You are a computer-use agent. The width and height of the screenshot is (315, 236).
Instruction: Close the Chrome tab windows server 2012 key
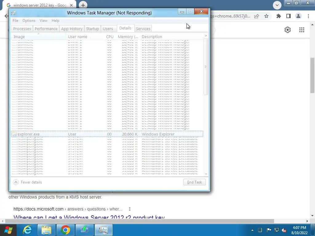click(x=71, y=5)
